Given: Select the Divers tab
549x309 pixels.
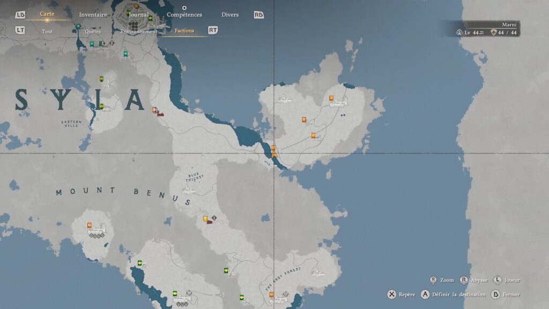Looking at the screenshot, I should (230, 14).
